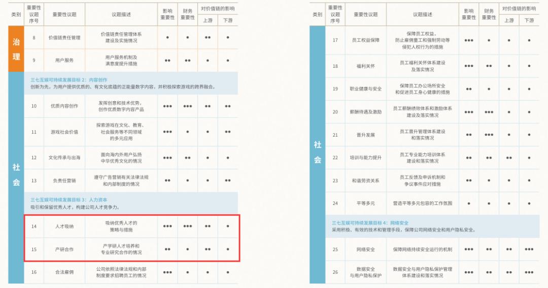Click the 人才吸纳 topic cell
Image resolution: width=548 pixels, height=288 pixels.
point(64,226)
